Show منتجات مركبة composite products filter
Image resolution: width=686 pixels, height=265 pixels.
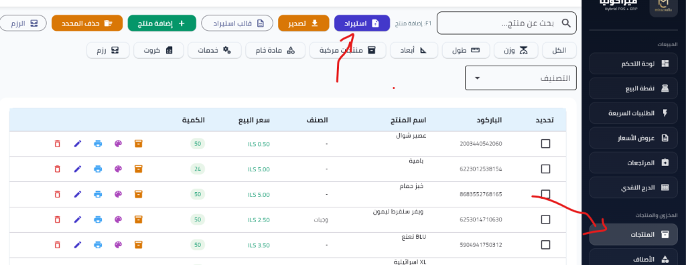[x=348, y=50]
